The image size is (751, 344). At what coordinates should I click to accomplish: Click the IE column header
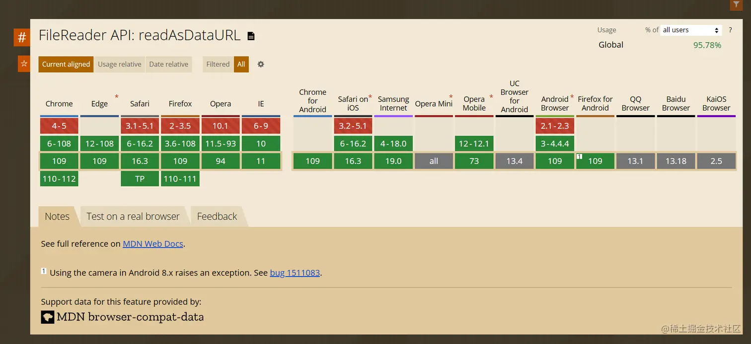pyautogui.click(x=261, y=104)
